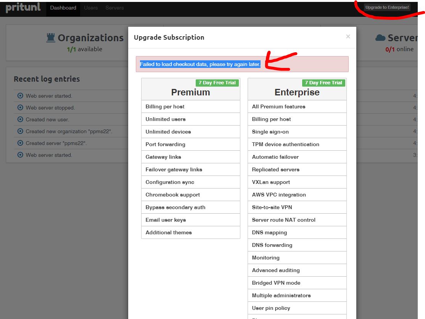Click the icon beside "Created server" log entry
The image size is (425, 319).
(20, 143)
